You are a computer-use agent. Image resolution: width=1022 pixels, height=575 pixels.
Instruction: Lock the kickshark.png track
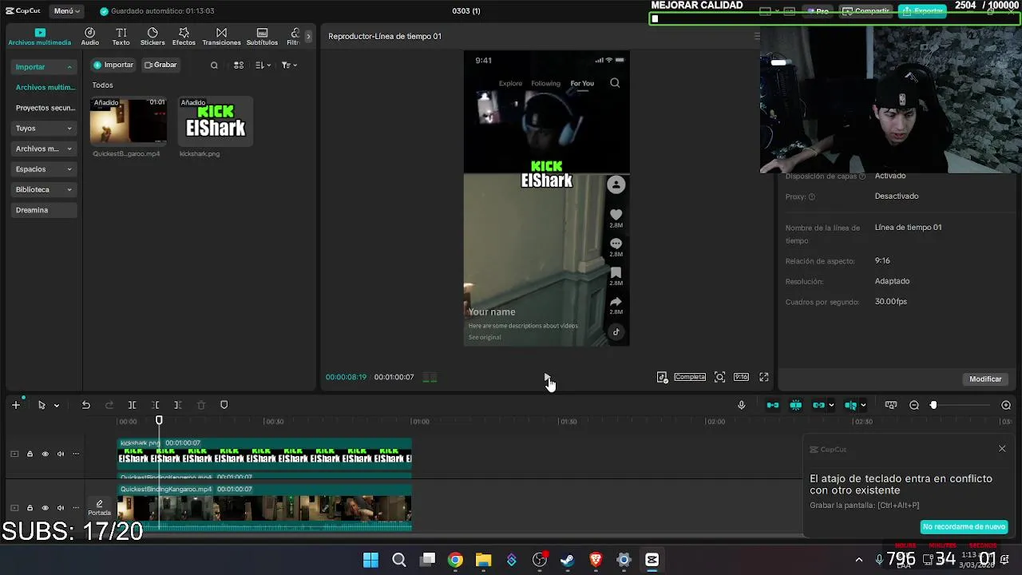coord(30,454)
